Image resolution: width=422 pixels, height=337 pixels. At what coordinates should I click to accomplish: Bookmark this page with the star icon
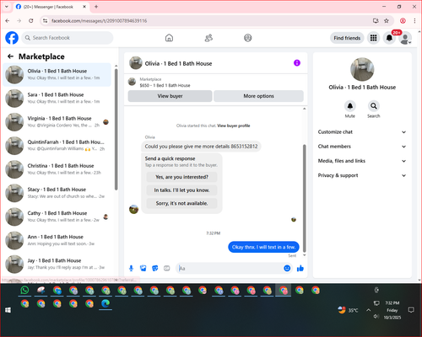pyautogui.click(x=387, y=20)
